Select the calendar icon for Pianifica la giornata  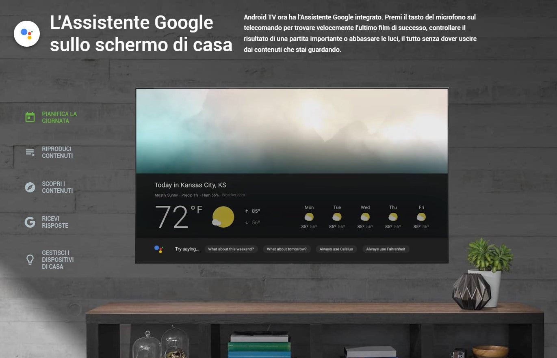(x=30, y=117)
